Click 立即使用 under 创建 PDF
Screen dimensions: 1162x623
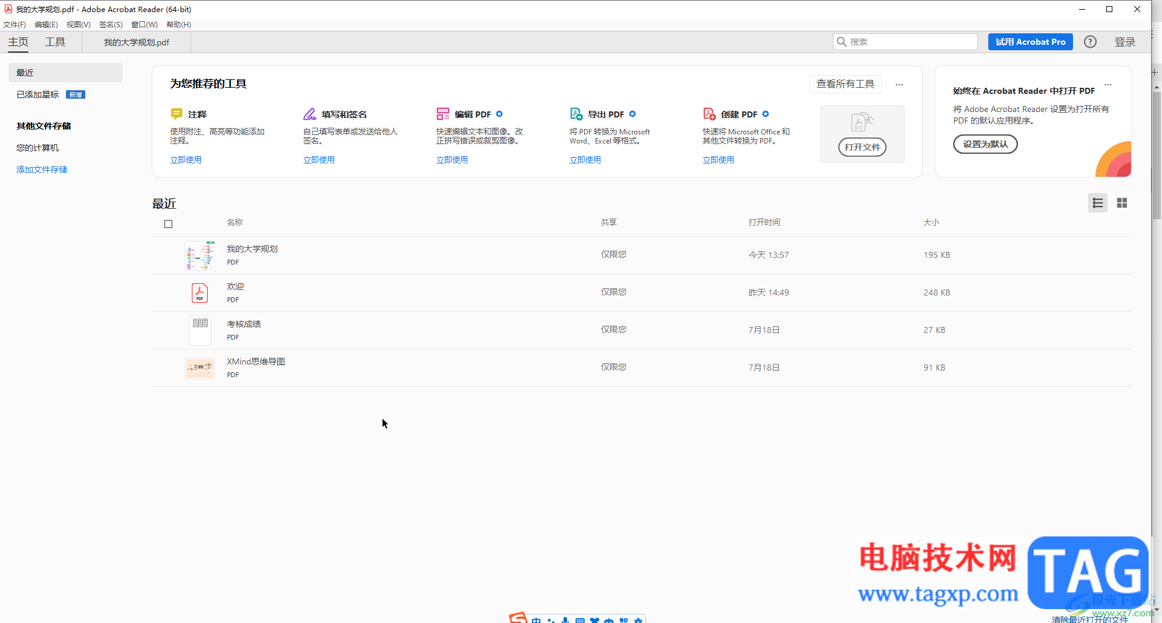coord(718,160)
